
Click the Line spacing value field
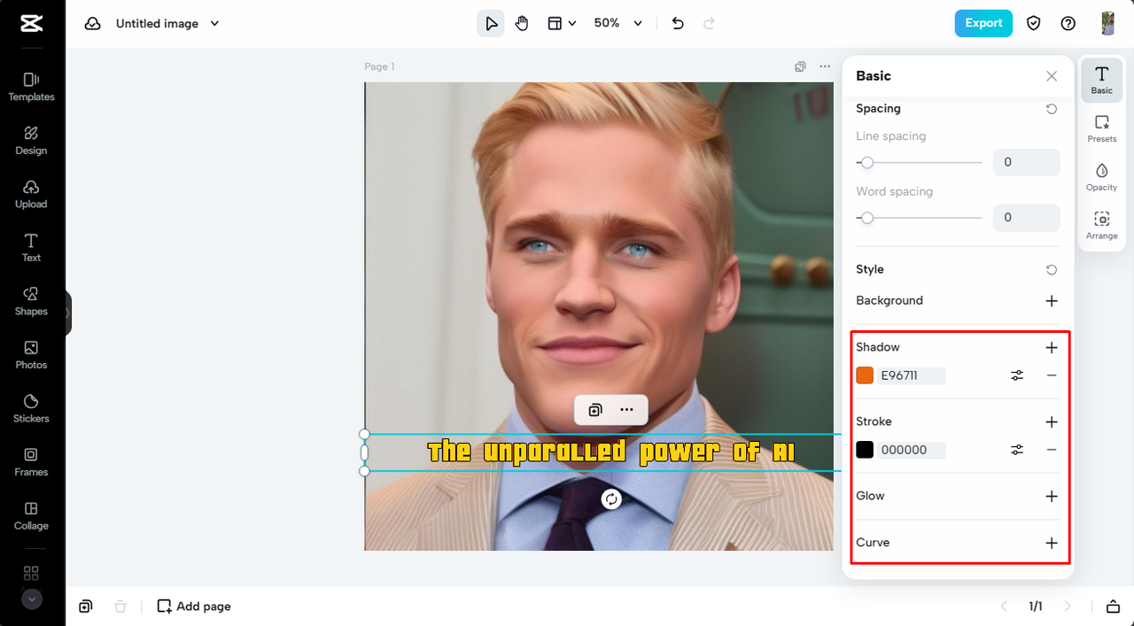[1026, 163]
